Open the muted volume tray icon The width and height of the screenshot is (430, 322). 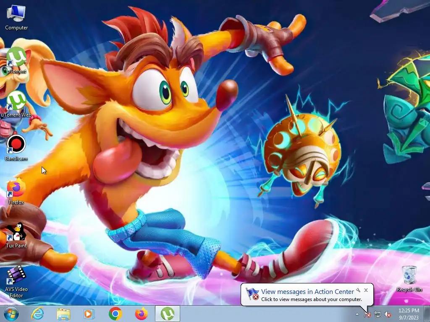pos(388,314)
